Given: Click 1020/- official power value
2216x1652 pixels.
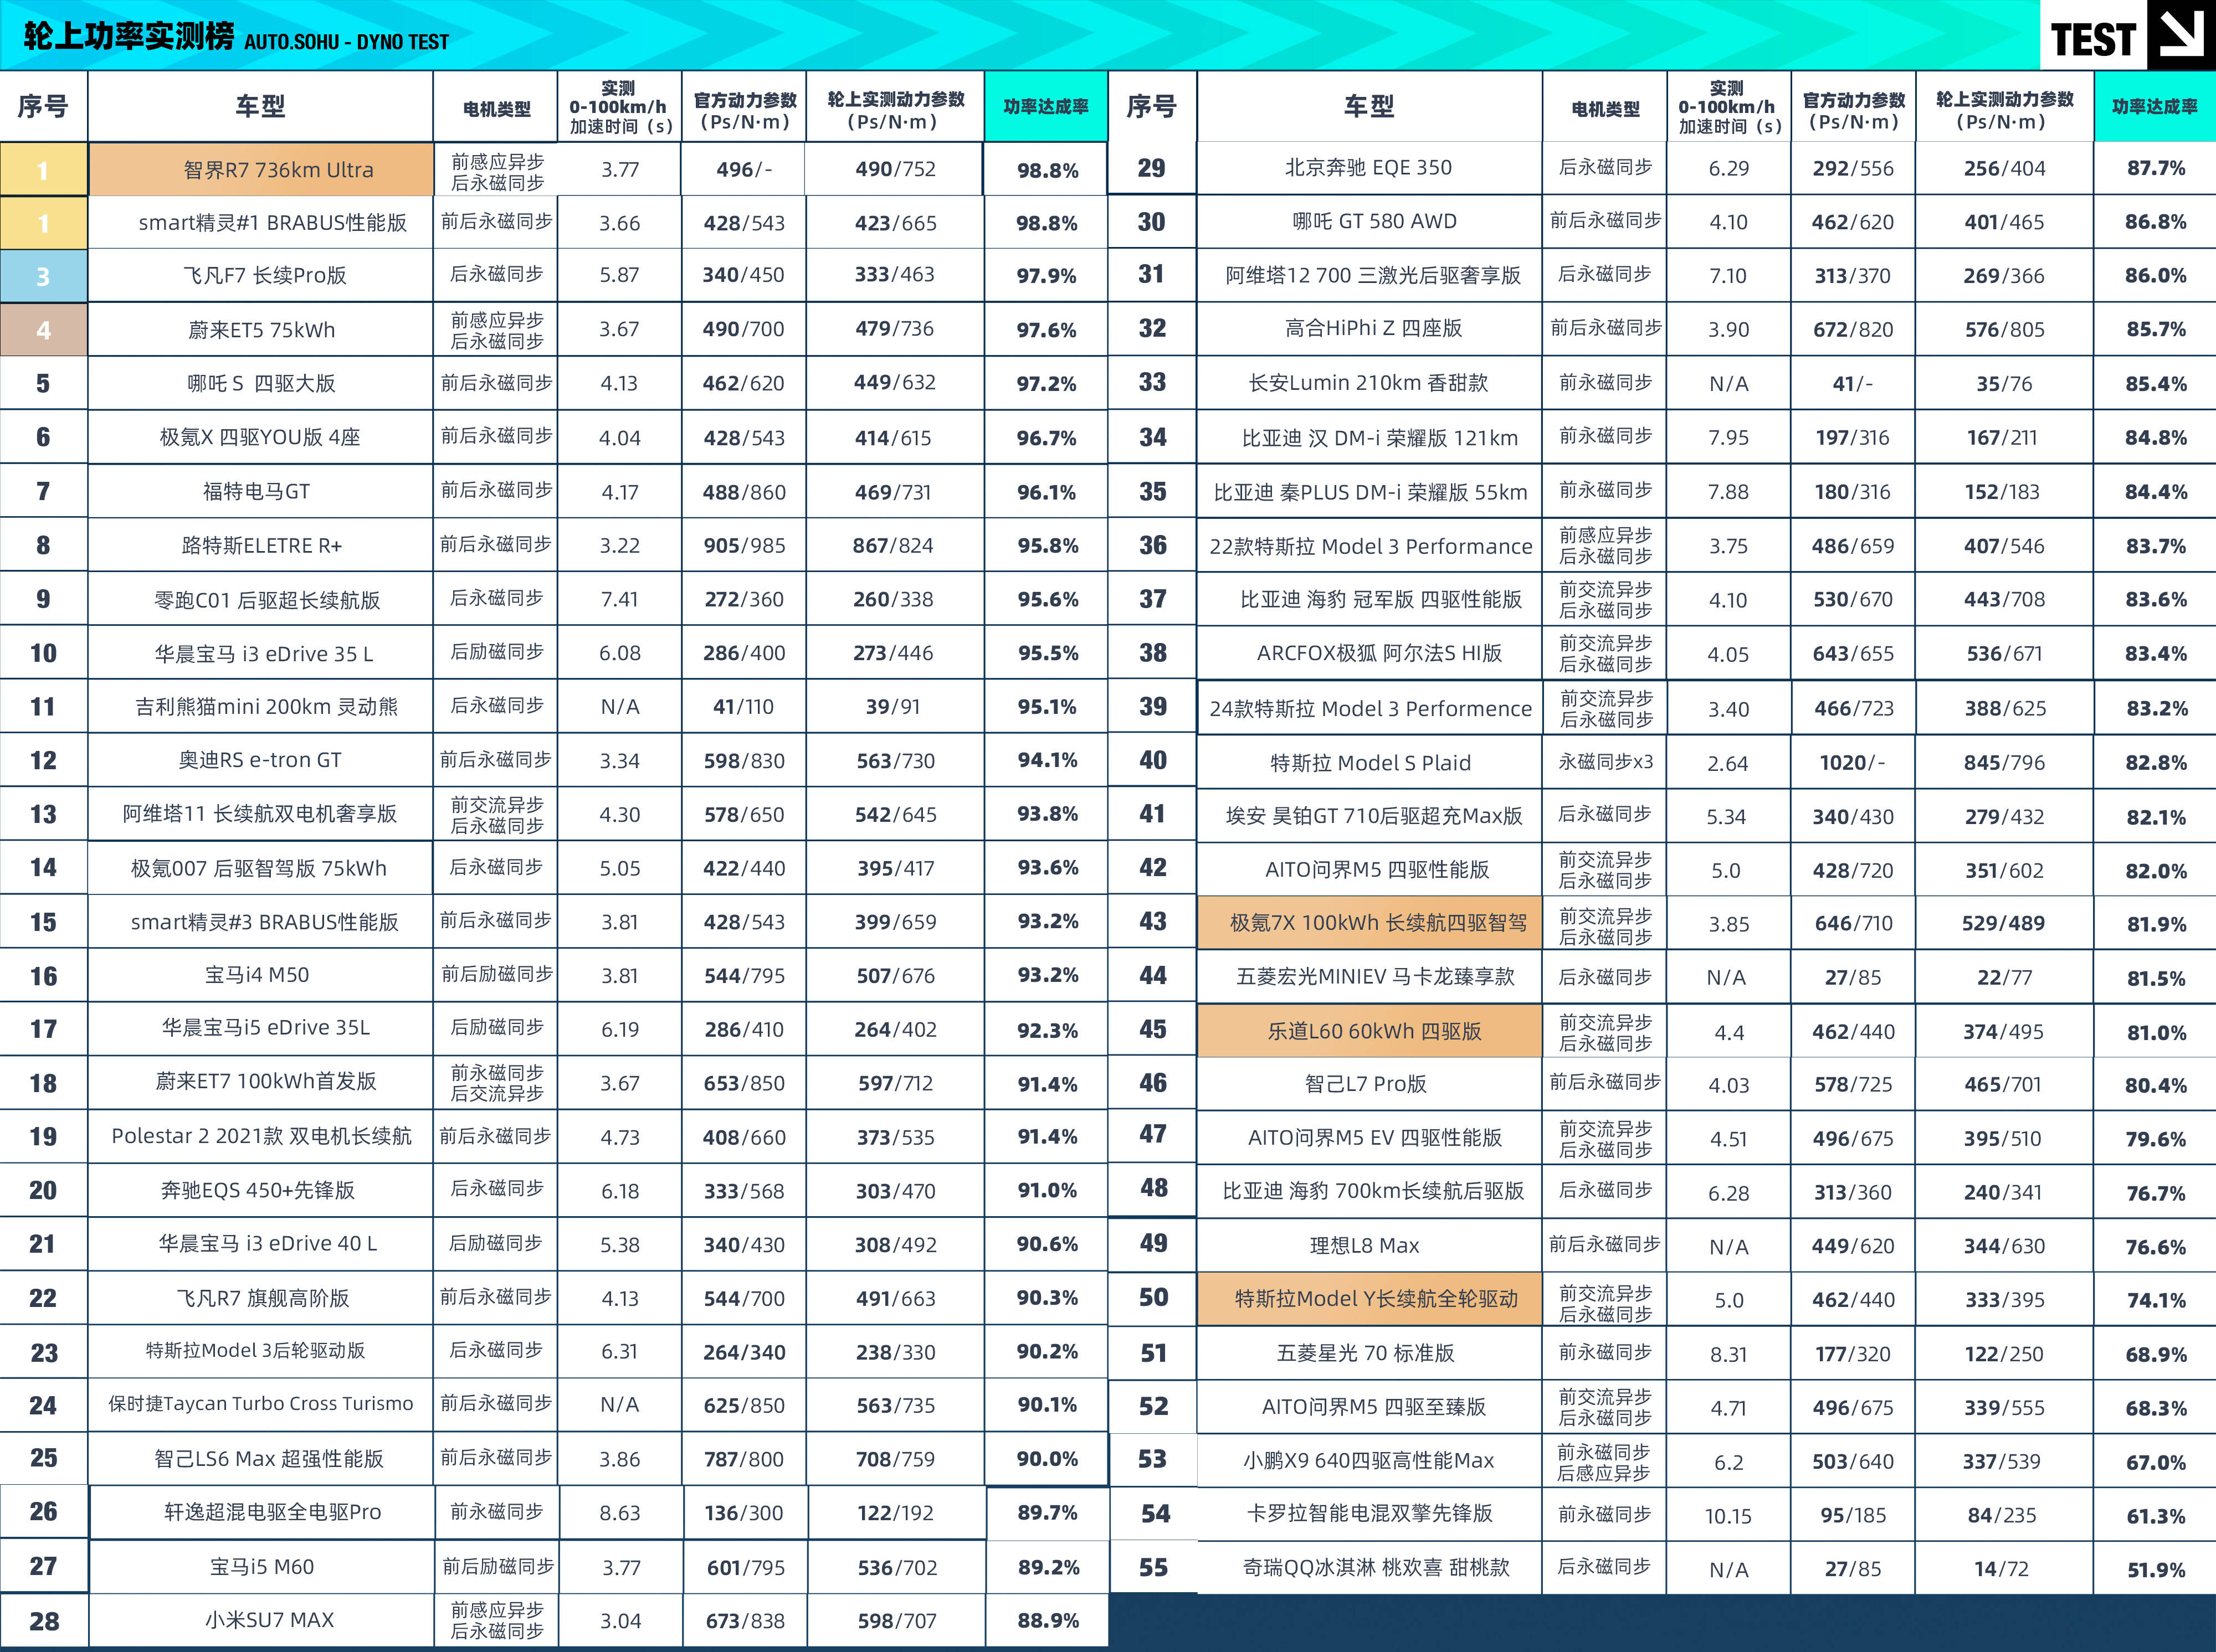Looking at the screenshot, I should coord(1852,762).
